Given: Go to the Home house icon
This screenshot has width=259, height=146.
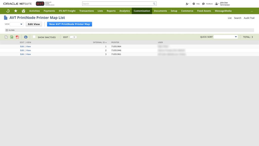Looking at the screenshot, I should tap(24, 11).
